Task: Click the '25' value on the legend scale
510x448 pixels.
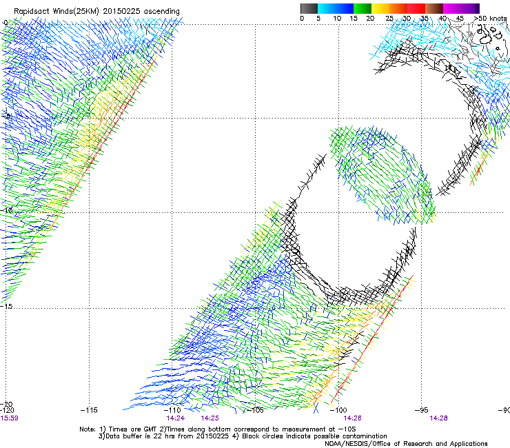Action: pyautogui.click(x=389, y=18)
